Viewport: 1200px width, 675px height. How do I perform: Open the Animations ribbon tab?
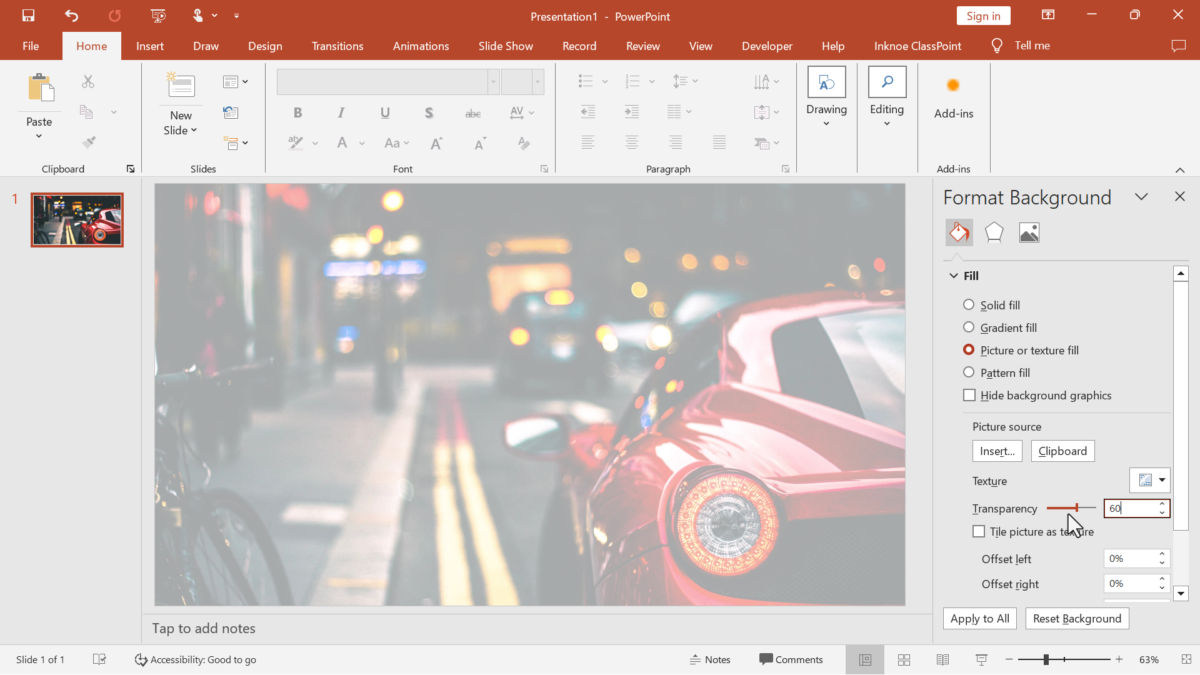pos(421,46)
